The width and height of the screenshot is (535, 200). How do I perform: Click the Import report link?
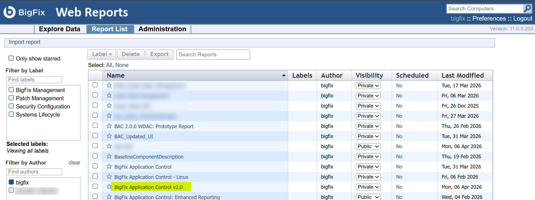tap(25, 42)
